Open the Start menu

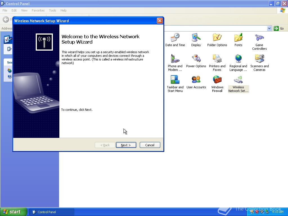(x=13, y=212)
